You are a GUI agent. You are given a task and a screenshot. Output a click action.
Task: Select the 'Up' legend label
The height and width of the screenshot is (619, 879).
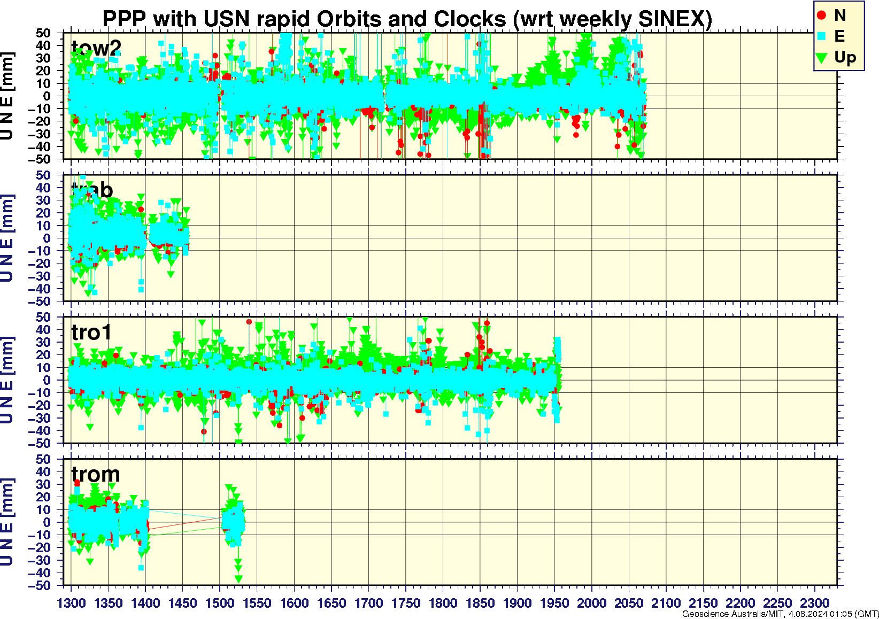845,57
